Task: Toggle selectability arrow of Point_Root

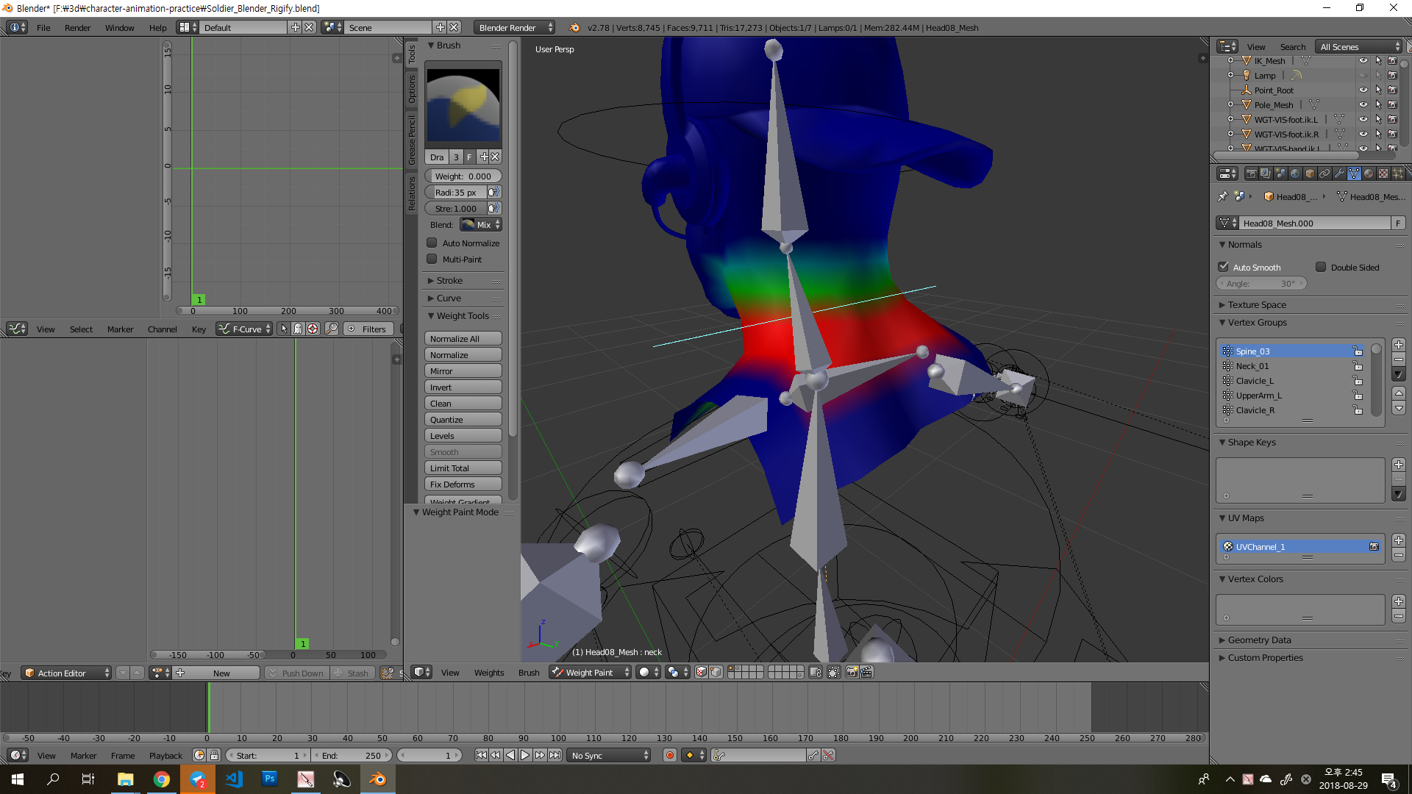Action: (1378, 90)
